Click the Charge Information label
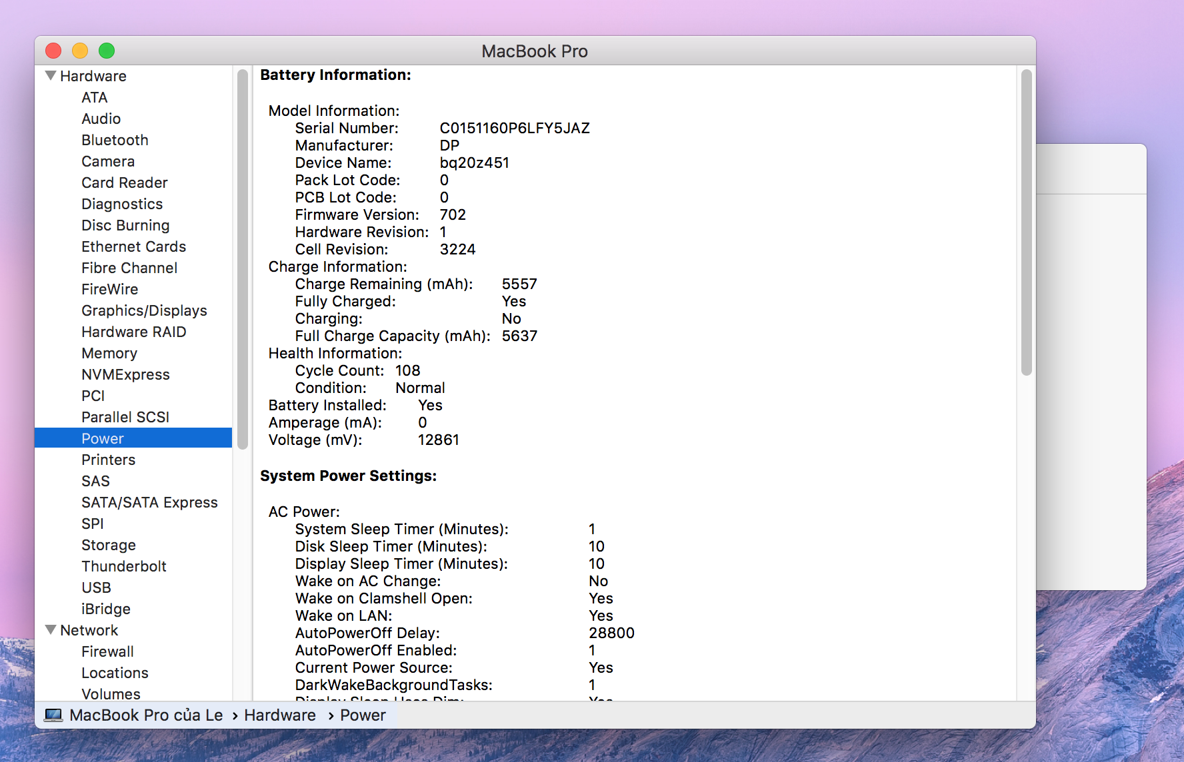 tap(337, 266)
